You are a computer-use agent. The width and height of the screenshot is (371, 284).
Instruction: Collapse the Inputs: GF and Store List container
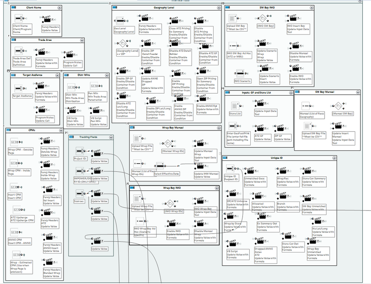(x=291, y=93)
